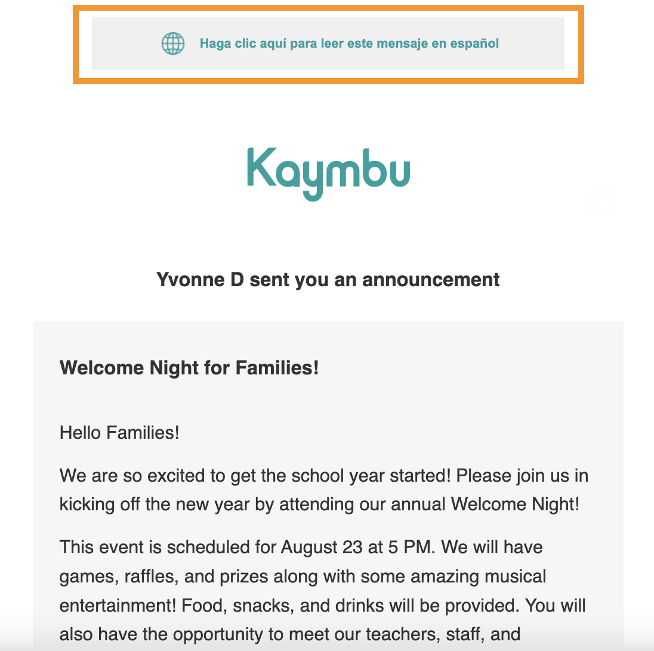Click the 'en español' portion of the banner link
The image size is (654, 651).
465,43
